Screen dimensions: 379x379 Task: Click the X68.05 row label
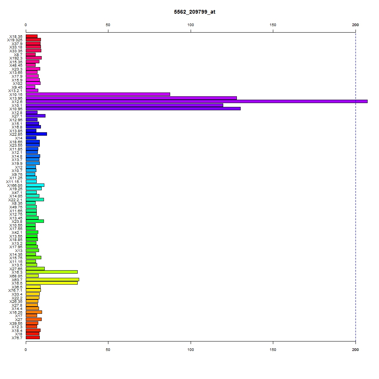point(16,276)
